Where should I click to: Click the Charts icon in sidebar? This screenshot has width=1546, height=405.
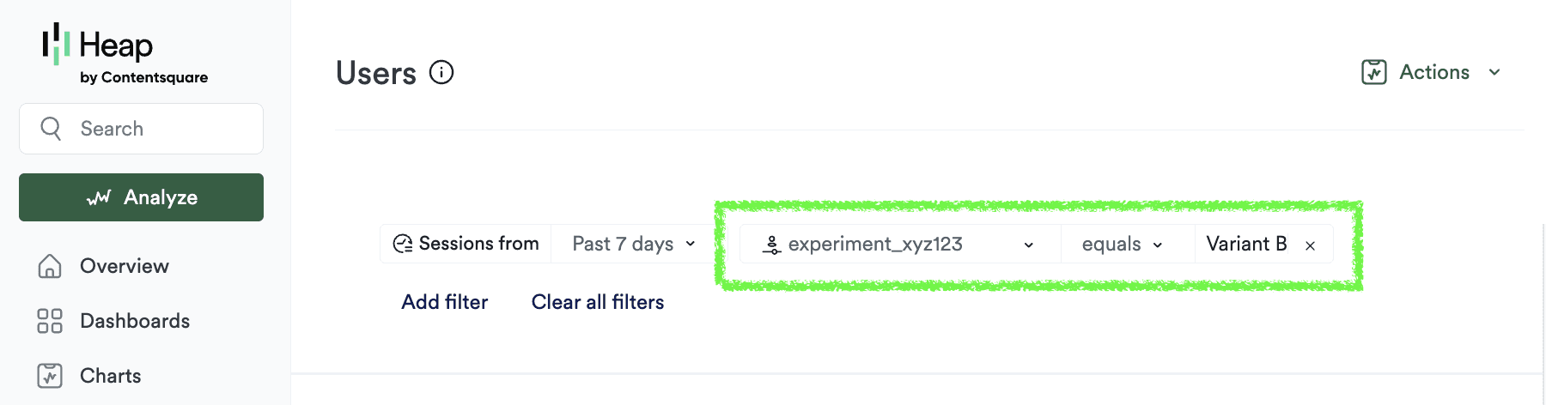click(50, 376)
